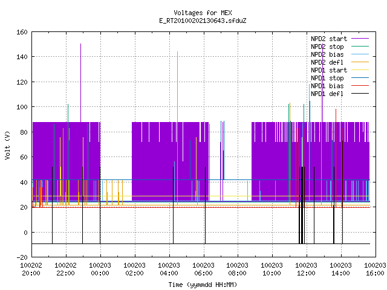Select the 100203 12:00 time tick label

pos(307,269)
